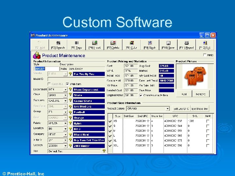This screenshot has height=176, width=235.
Task: Click the Product Maintenance cubes logo
Action: click(x=37, y=55)
